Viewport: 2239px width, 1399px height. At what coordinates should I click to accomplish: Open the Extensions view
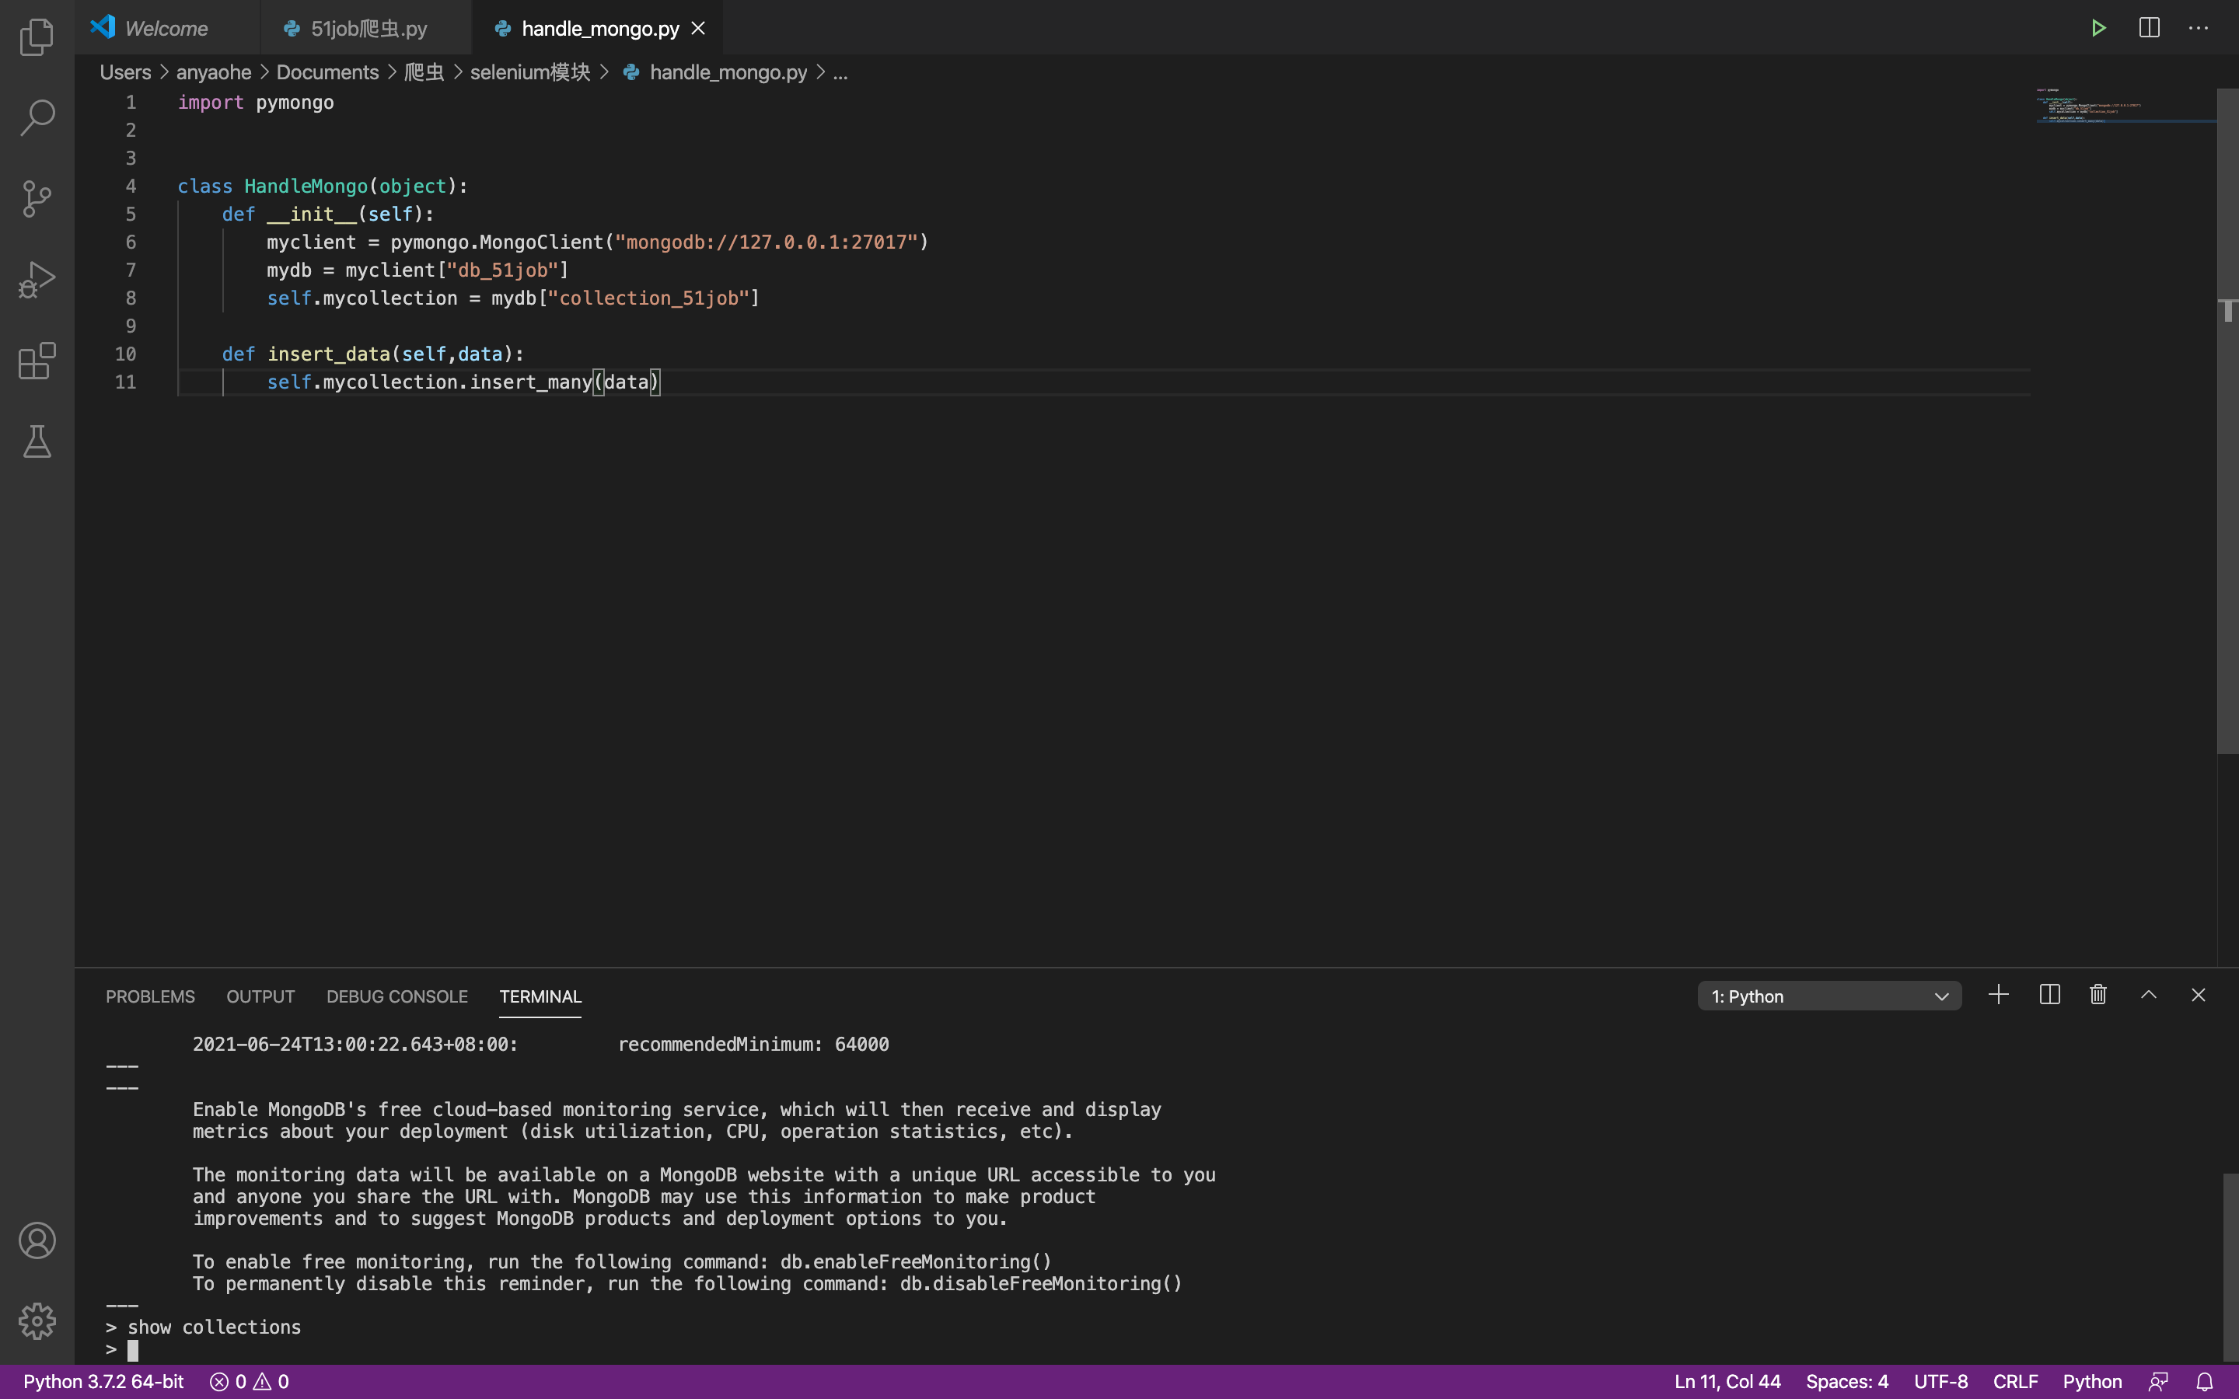pos(37,361)
